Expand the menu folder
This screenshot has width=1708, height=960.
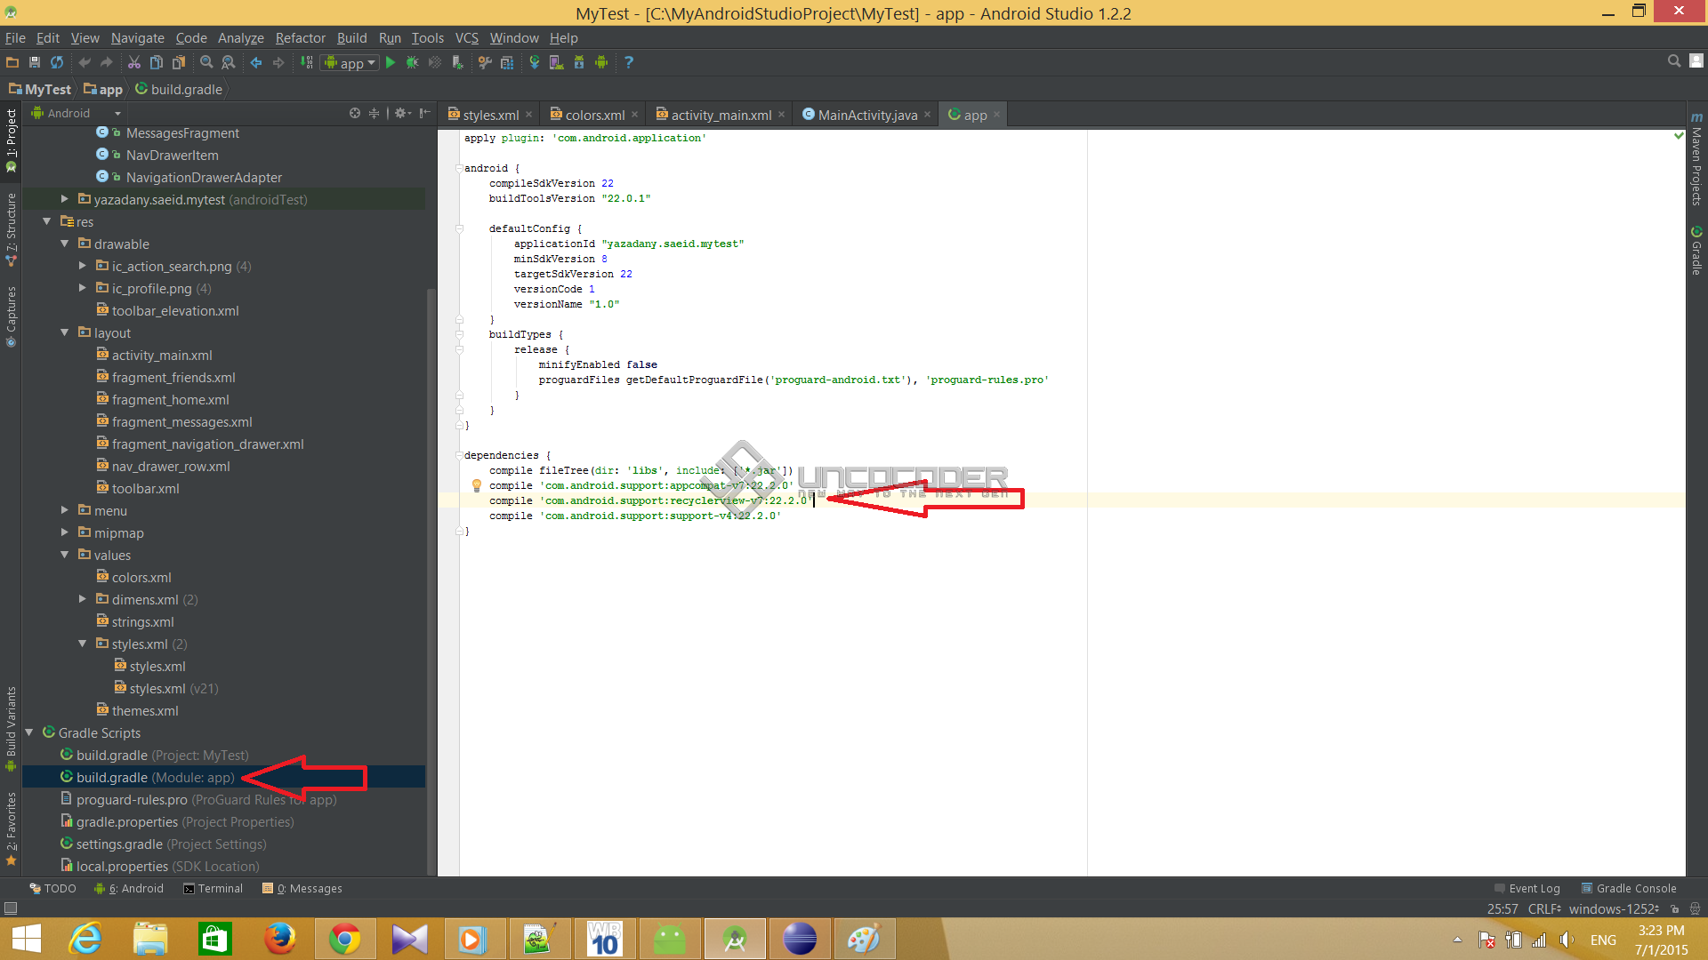click(x=64, y=510)
